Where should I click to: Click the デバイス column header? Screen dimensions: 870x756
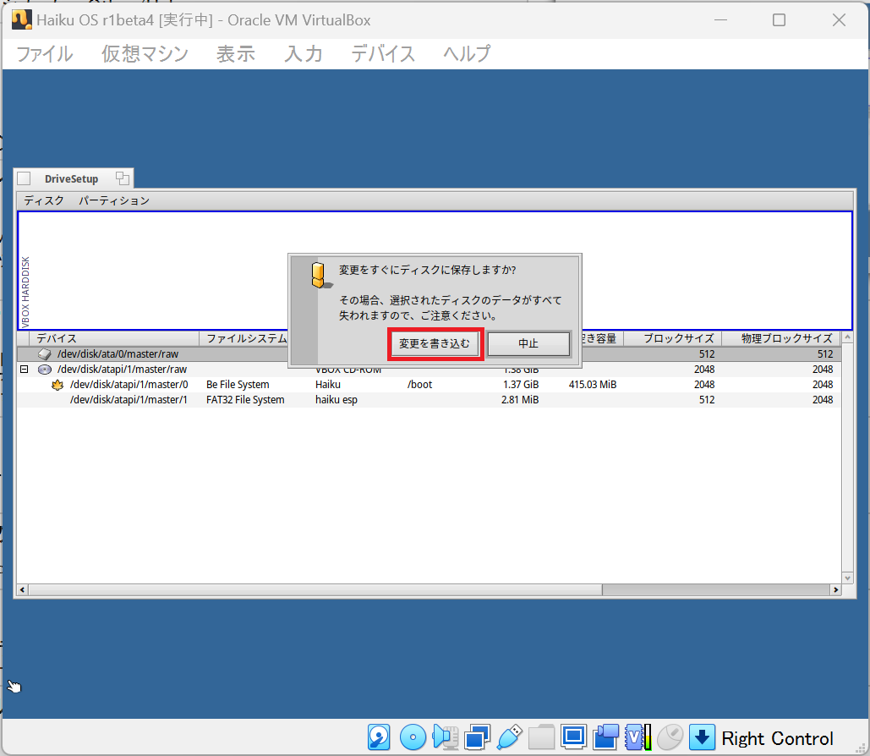pos(114,338)
